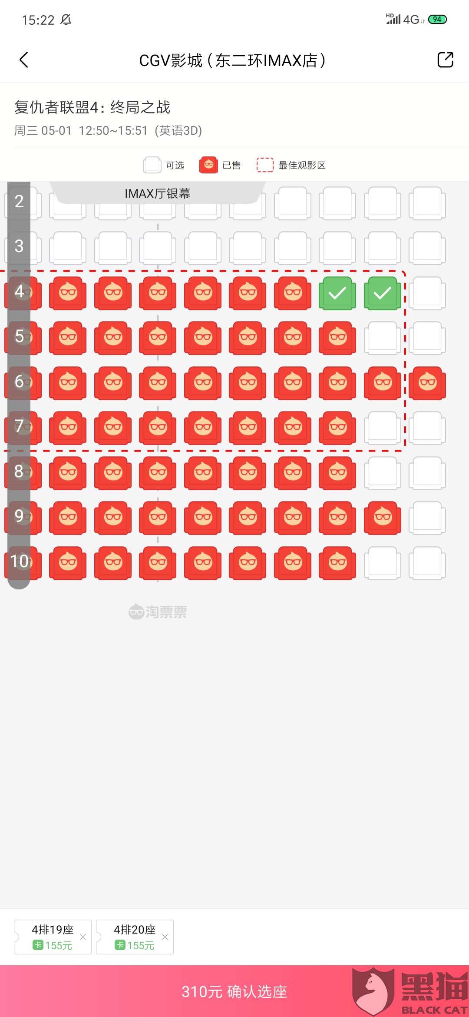469x1017 pixels.
Task: Tap the row number 8 on the sidebar
Action: (x=19, y=472)
